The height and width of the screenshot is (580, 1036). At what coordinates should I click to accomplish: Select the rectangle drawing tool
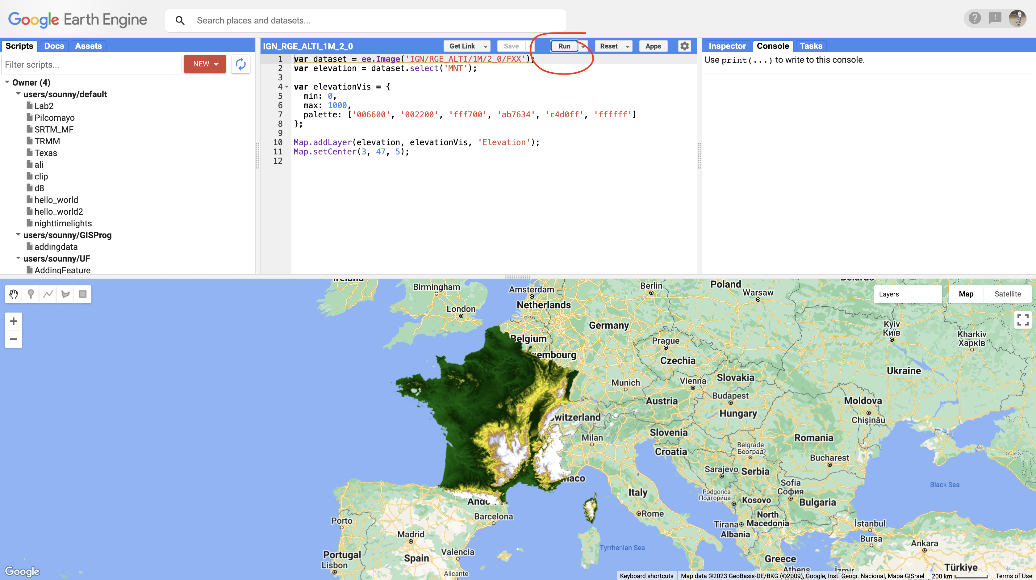82,294
